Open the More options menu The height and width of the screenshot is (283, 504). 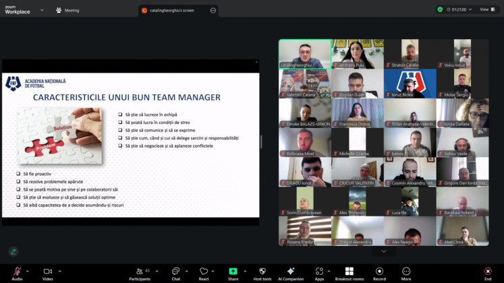pyautogui.click(x=406, y=272)
